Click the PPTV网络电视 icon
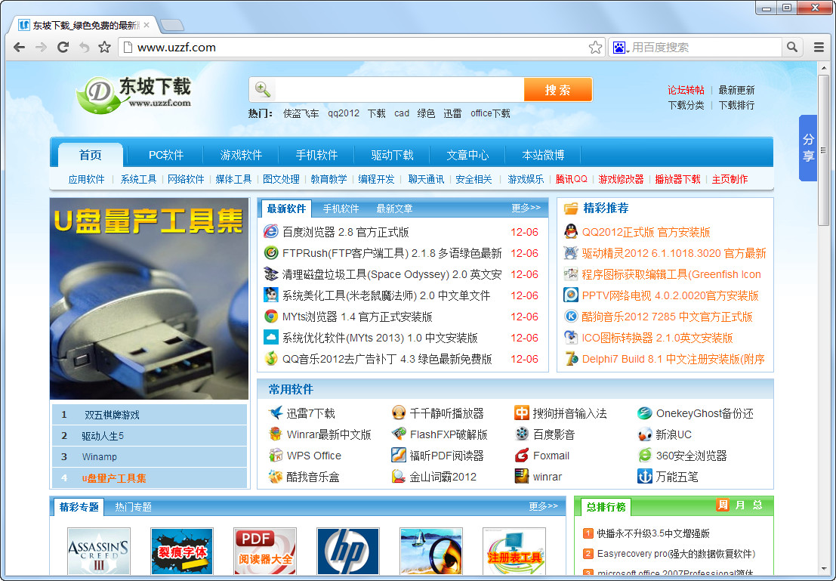836x581 pixels. pyautogui.click(x=571, y=295)
